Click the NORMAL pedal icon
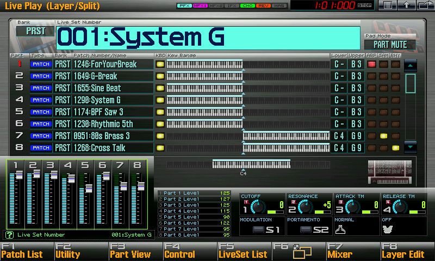The width and height of the screenshot is (435, 261). (340, 229)
